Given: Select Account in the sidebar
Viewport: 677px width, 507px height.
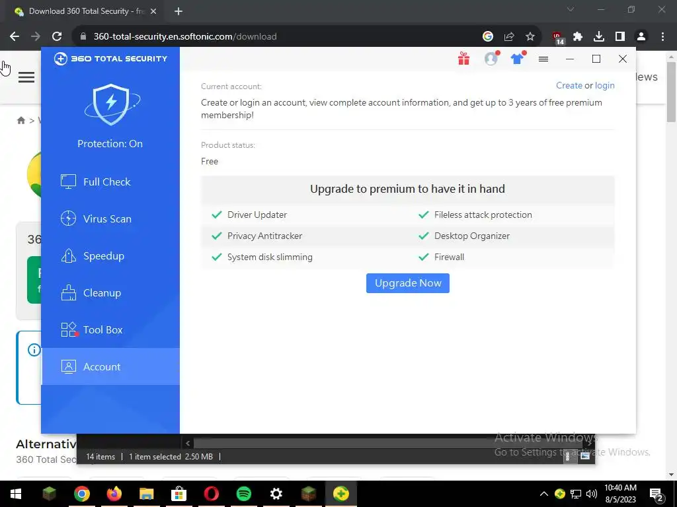Looking at the screenshot, I should pos(110,366).
